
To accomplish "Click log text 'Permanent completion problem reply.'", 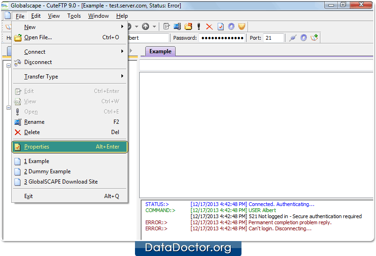I will tap(290, 222).
